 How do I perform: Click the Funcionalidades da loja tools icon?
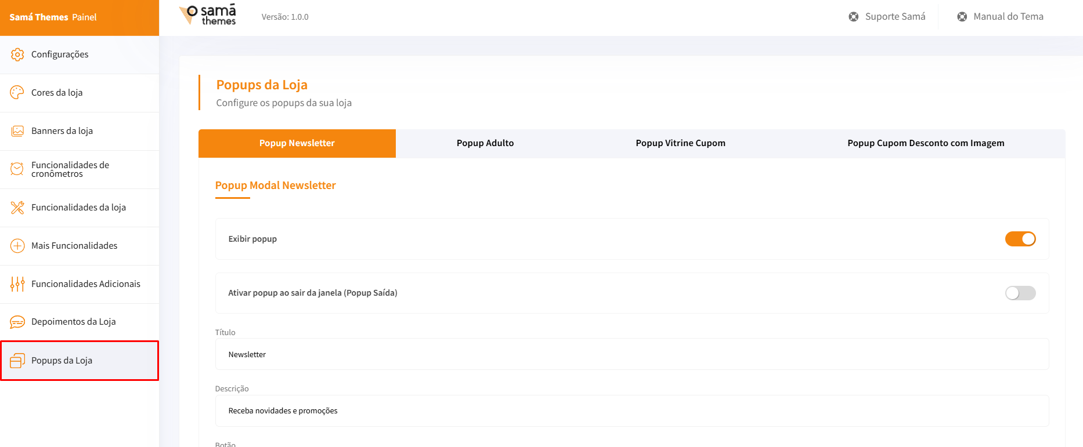[x=17, y=208]
